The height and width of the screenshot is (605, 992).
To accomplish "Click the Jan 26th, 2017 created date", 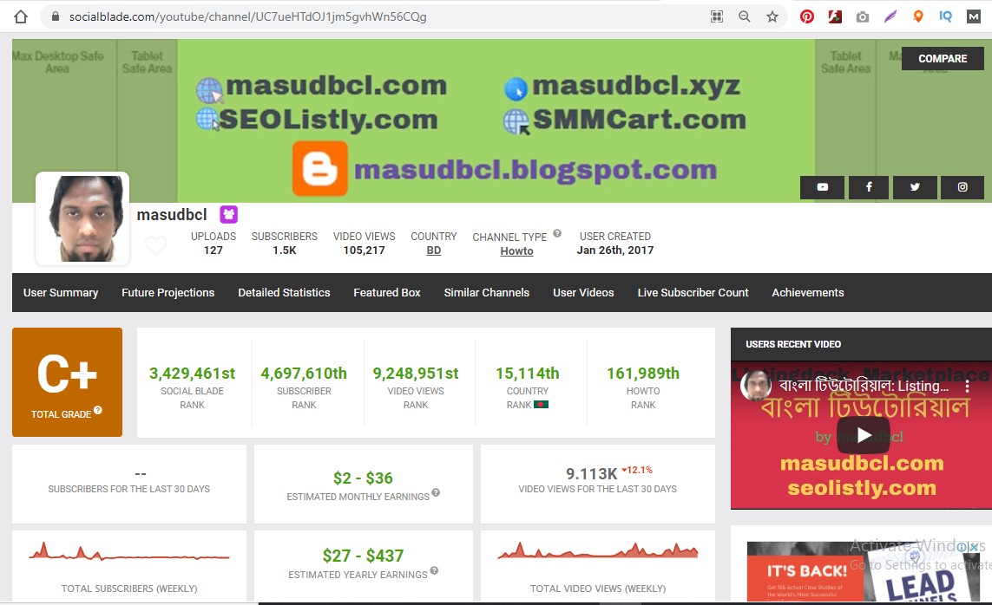I will (x=615, y=250).
